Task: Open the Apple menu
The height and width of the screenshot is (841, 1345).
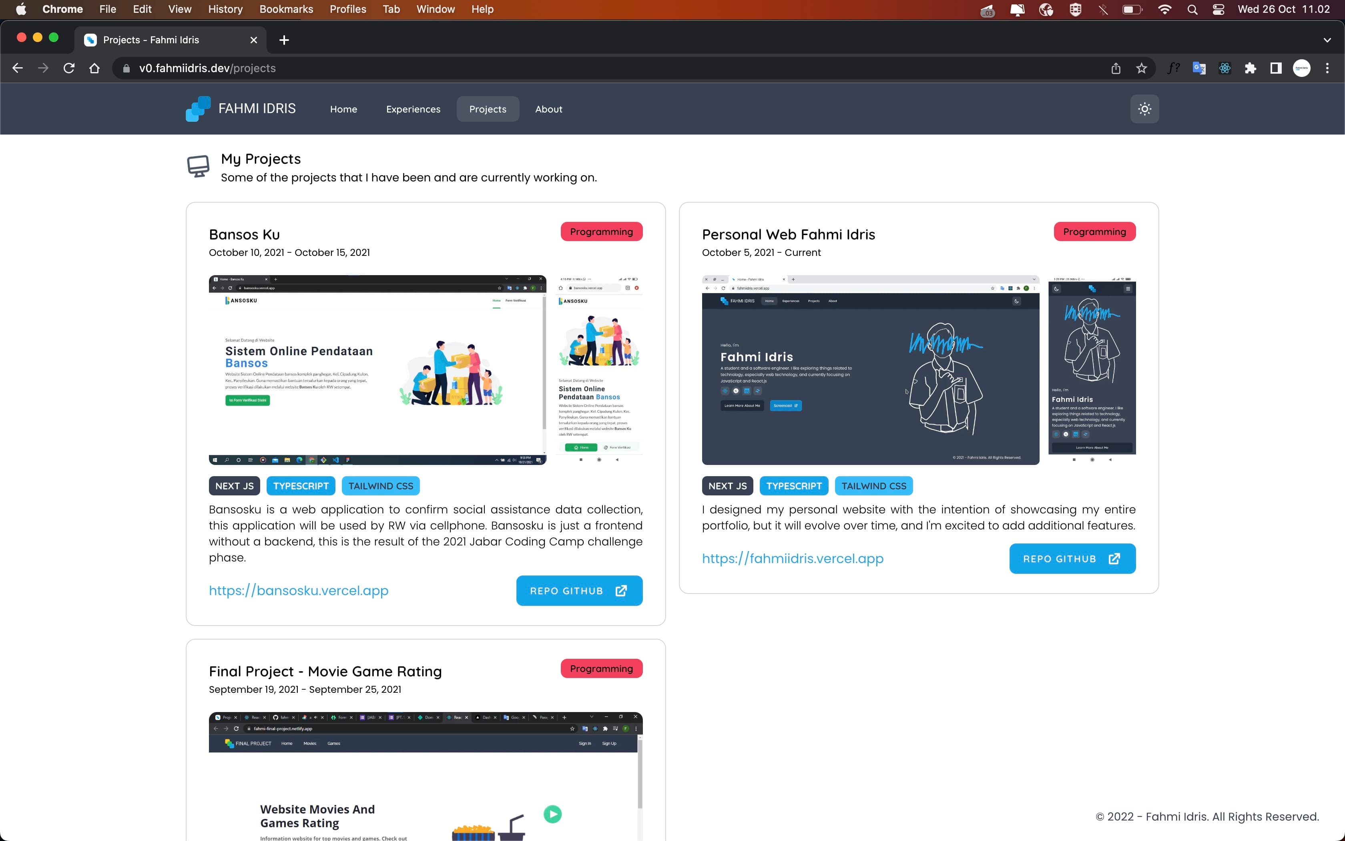Action: tap(20, 10)
